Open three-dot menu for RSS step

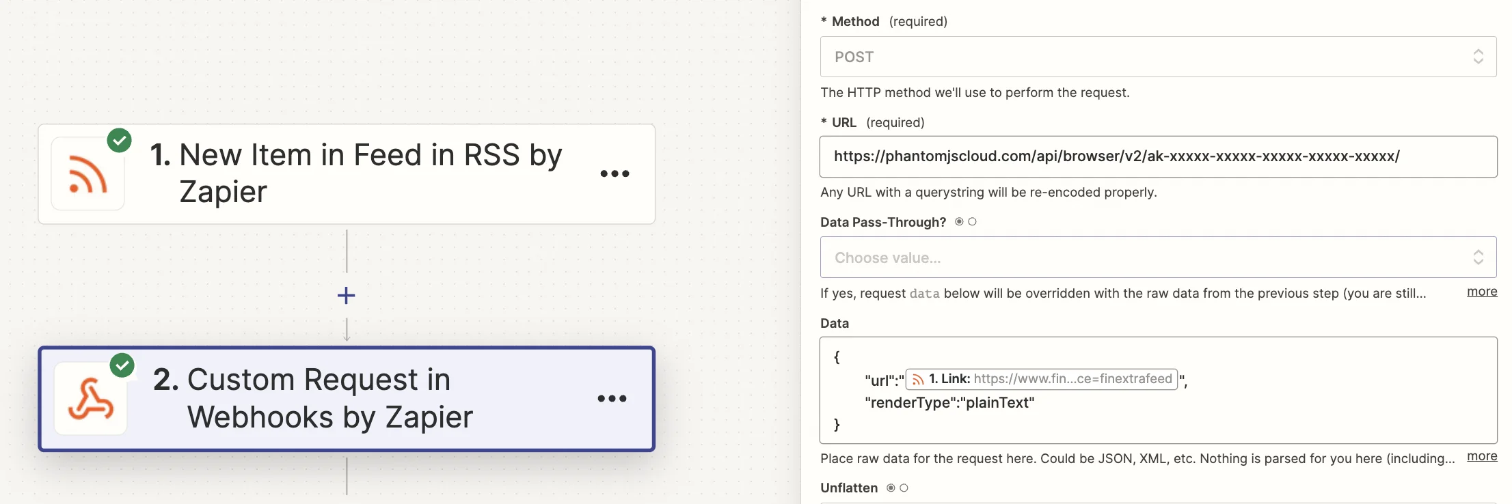click(x=615, y=173)
